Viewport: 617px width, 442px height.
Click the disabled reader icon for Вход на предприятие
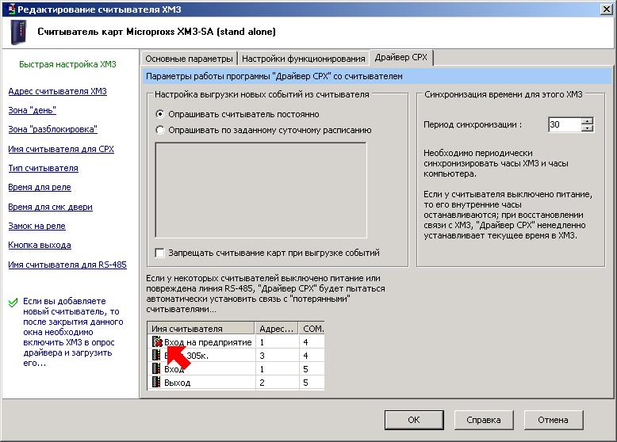coord(156,342)
